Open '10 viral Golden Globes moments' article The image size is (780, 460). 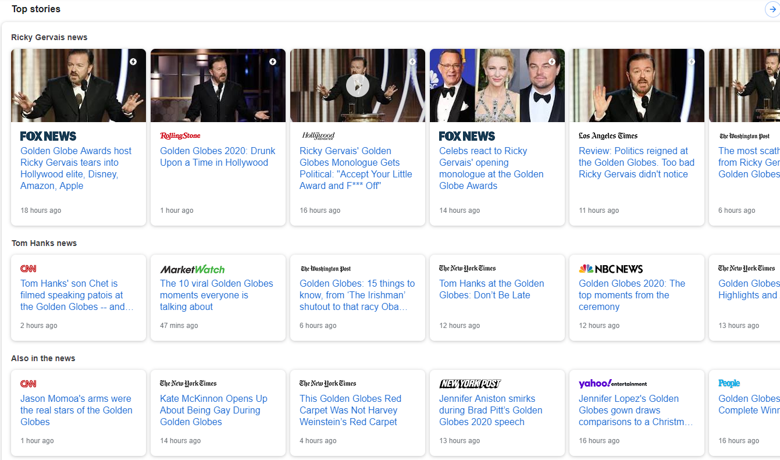pyautogui.click(x=216, y=295)
